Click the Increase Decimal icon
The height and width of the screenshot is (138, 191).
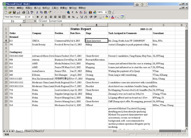81,17
